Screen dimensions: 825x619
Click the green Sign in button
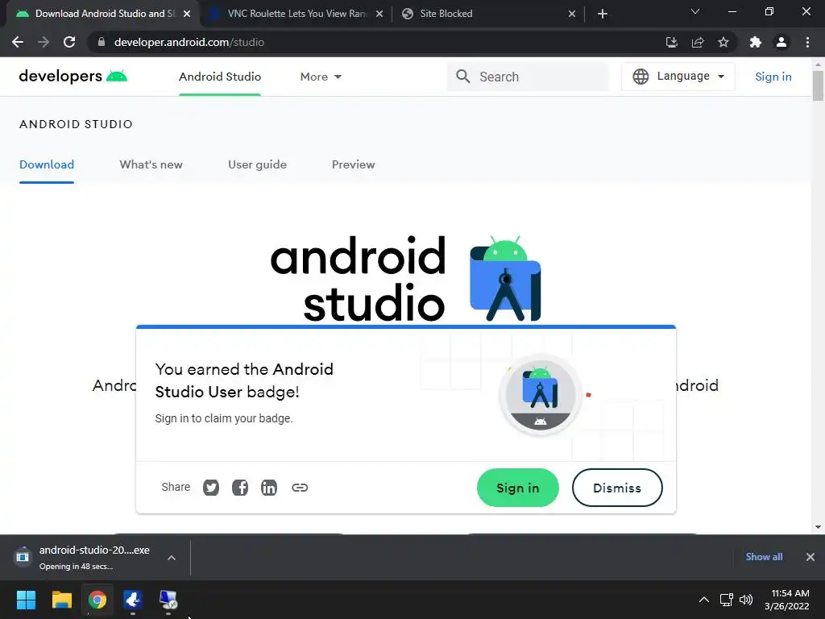click(518, 488)
